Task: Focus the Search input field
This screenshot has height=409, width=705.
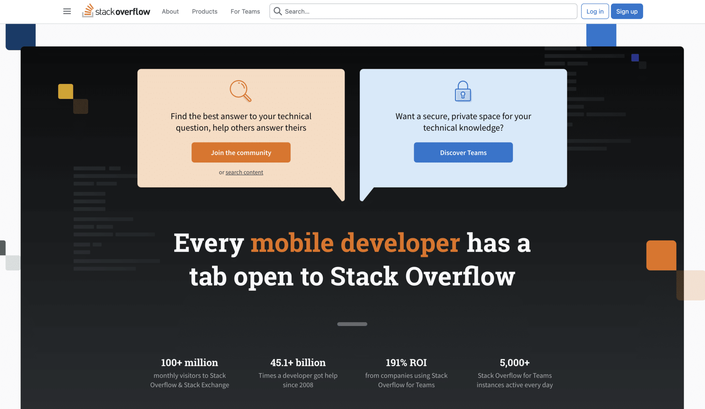Action: click(427, 11)
